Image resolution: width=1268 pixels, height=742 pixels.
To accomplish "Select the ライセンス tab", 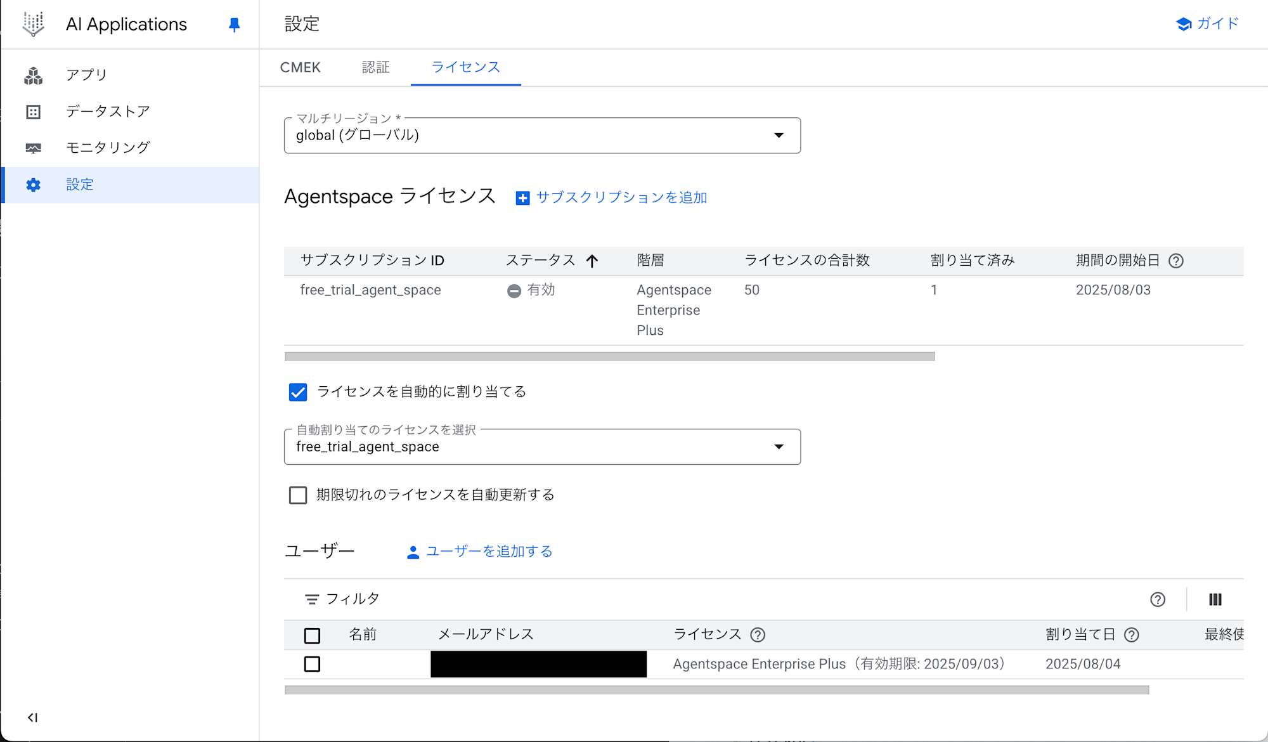I will tap(466, 67).
